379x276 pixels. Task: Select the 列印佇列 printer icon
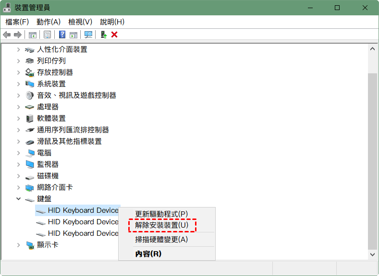pos(29,61)
